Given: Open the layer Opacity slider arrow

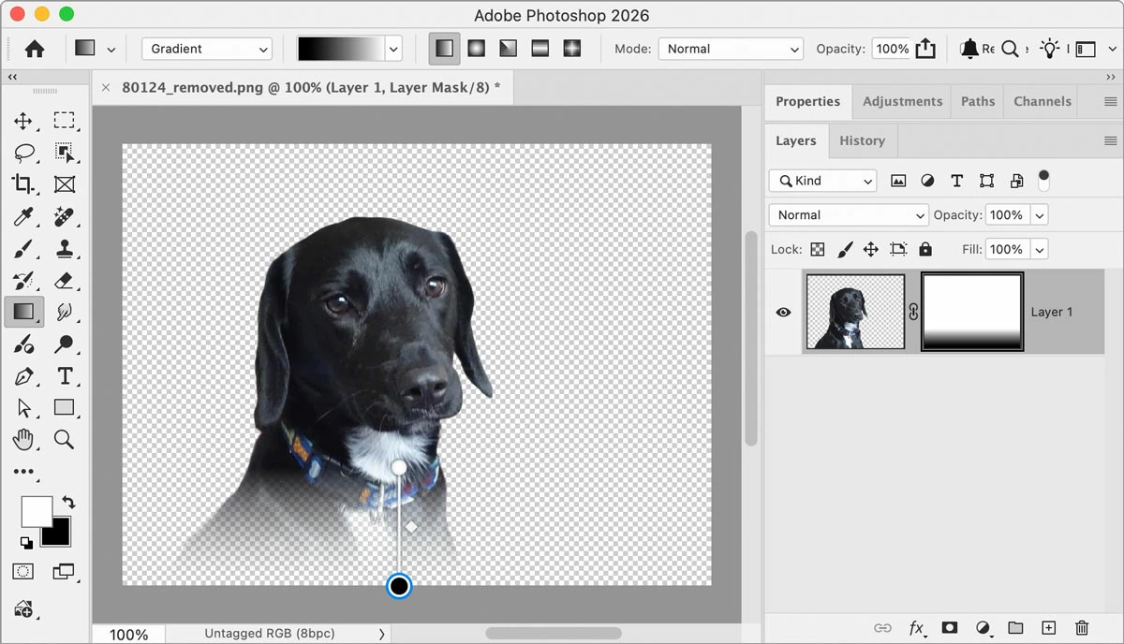Looking at the screenshot, I should pos(1039,215).
